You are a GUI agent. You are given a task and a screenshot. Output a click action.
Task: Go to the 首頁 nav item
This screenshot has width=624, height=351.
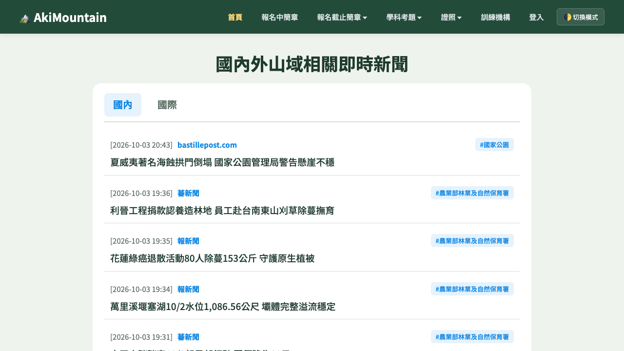pyautogui.click(x=235, y=17)
